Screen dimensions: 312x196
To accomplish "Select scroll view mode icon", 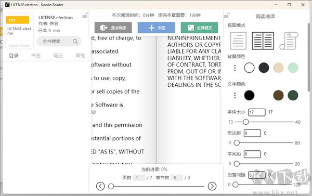I will 289,41.
